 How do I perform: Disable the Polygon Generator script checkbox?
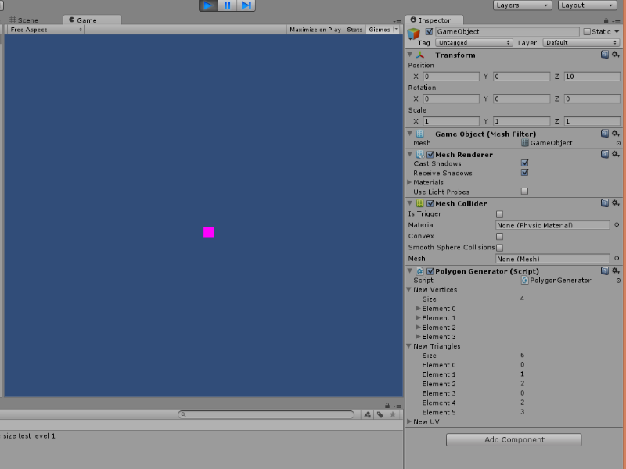tap(430, 271)
